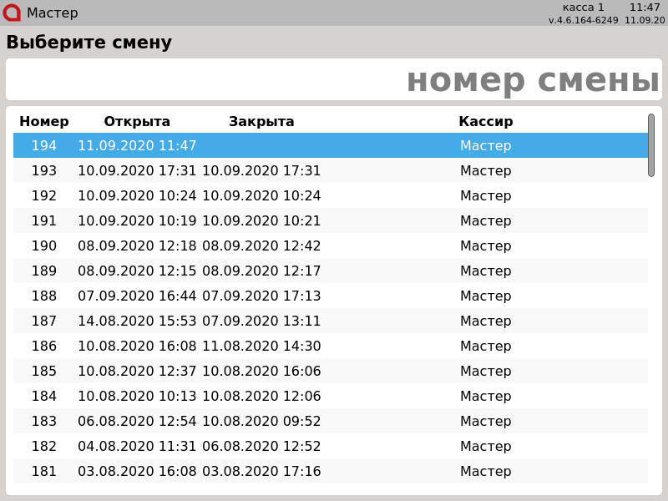This screenshot has width=668, height=501.
Task: Choose shift 183 from 06.08.2020
Action: (330, 422)
